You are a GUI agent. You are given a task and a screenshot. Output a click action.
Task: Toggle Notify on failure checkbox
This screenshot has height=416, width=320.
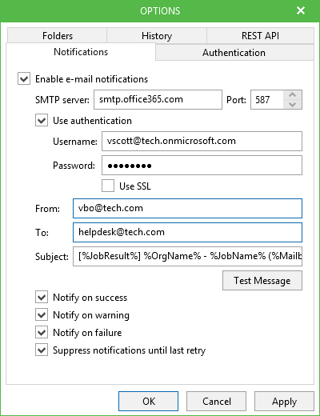click(x=42, y=333)
